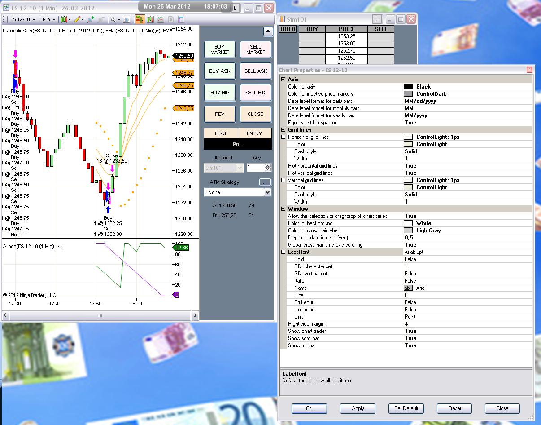Click the ab font icon next to Arial
The height and width of the screenshot is (425, 541).
[408, 288]
